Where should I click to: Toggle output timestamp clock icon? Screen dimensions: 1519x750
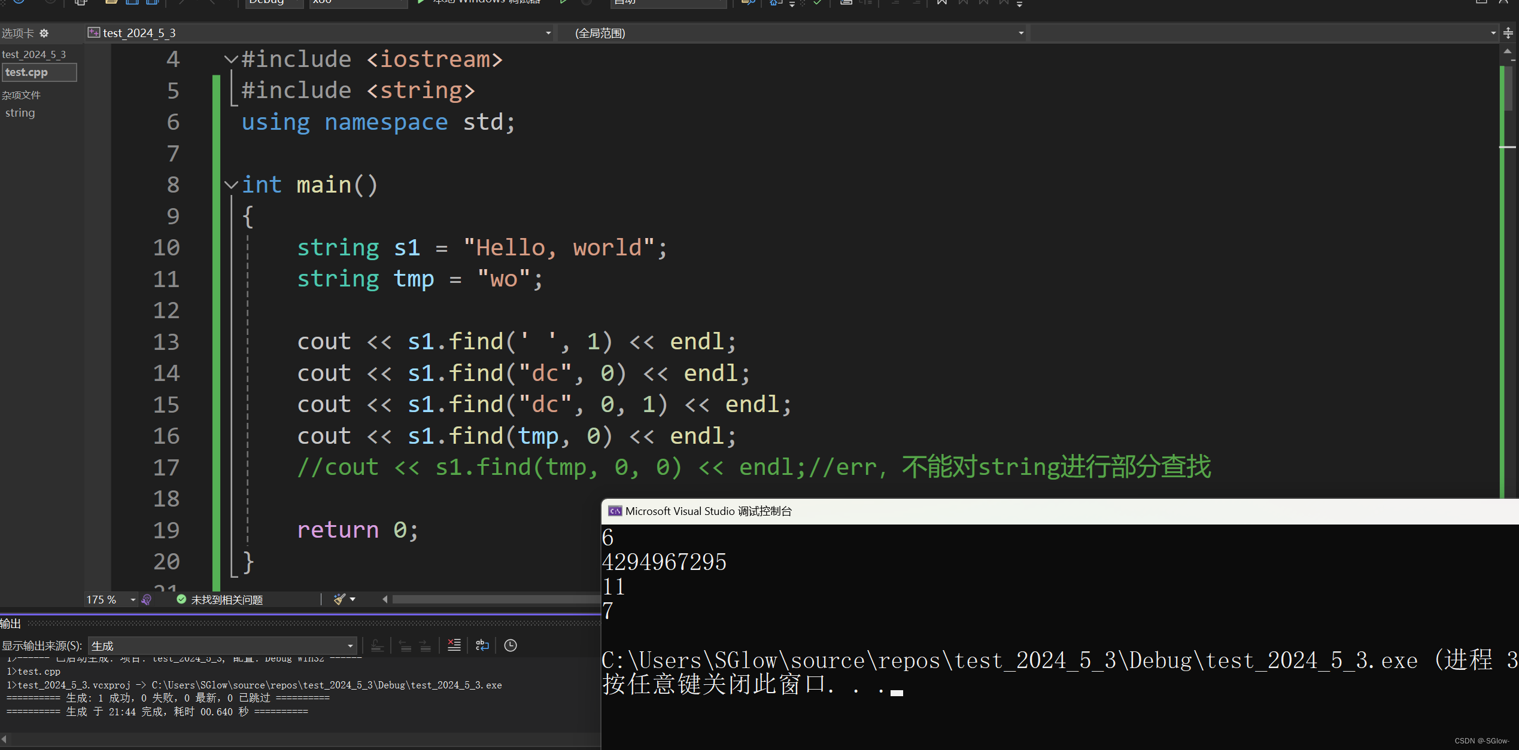pyautogui.click(x=511, y=645)
